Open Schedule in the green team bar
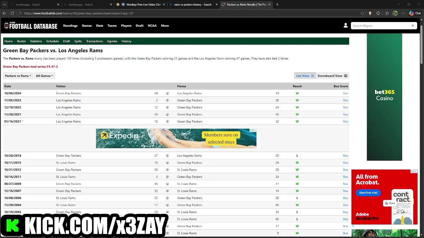The height and width of the screenshot is (238, 424). (x=52, y=41)
